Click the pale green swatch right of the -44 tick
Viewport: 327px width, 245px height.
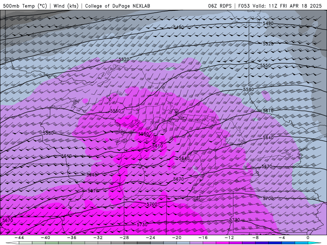(25, 243)
